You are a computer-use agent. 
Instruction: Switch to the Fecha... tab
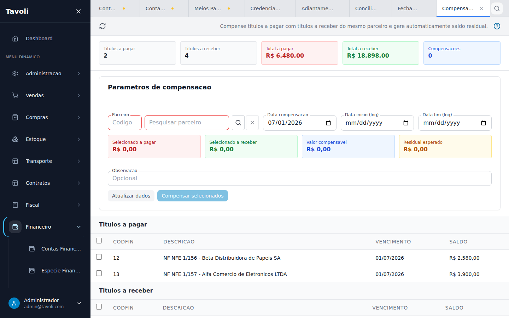click(414, 8)
